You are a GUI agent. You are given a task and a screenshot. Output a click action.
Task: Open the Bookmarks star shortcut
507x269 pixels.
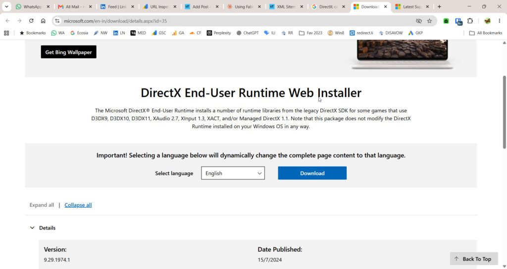[x=33, y=33]
